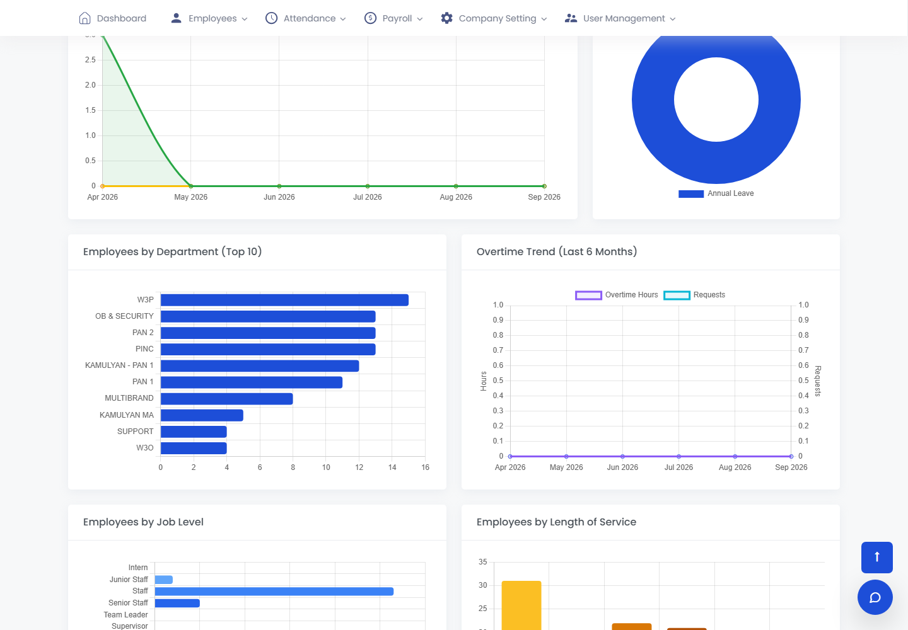Click the Dashboard home icon
Screen dimensions: 908x630
click(x=84, y=18)
